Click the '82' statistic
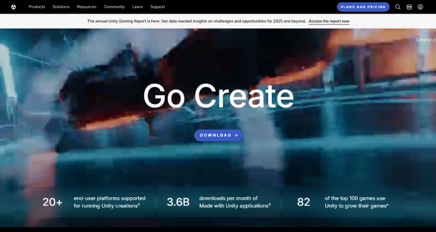Screen dimensions: 436x232 pos(304,202)
